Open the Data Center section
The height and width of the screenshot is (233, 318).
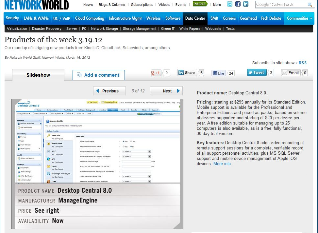coord(195,18)
